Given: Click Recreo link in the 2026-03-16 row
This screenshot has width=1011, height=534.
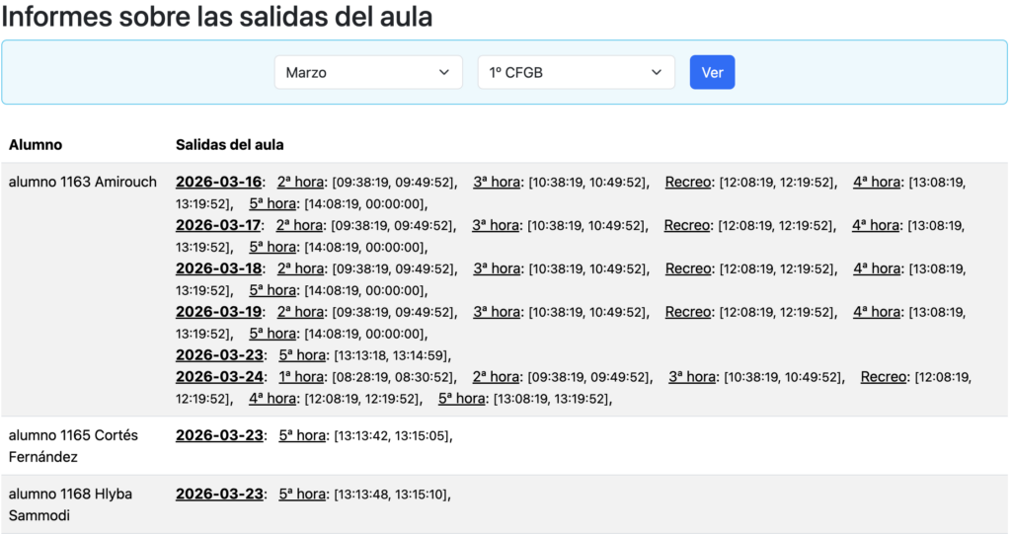Looking at the screenshot, I should [x=688, y=182].
